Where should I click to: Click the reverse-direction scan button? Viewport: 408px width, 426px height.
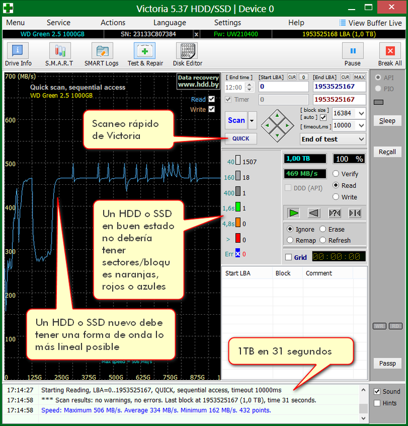pyautogui.click(x=314, y=214)
